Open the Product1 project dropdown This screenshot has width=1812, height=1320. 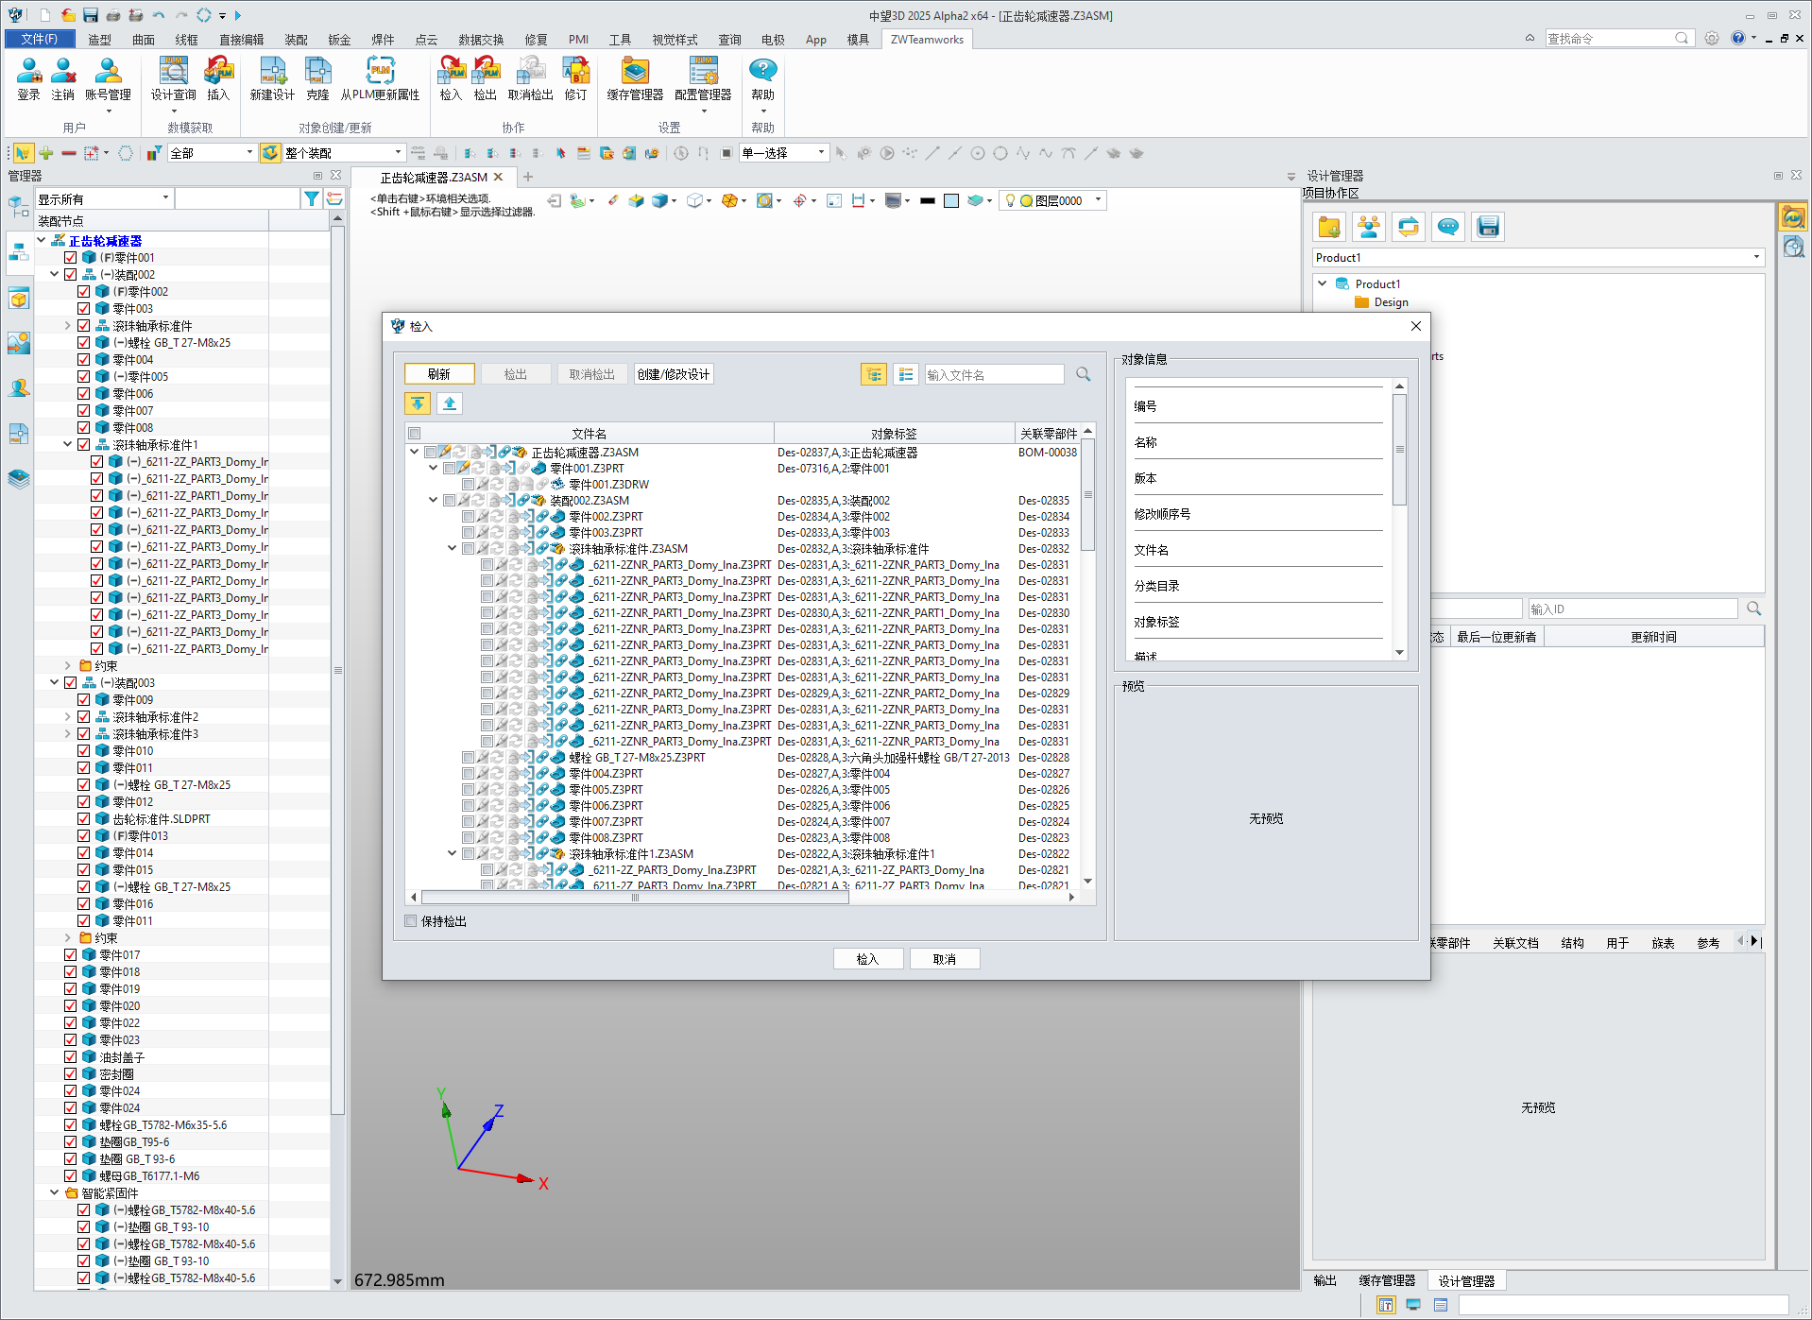(x=1756, y=258)
